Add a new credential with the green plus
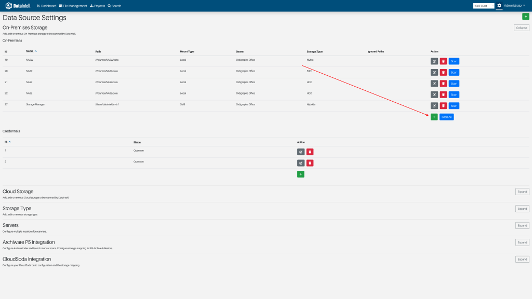The image size is (532, 299). click(x=301, y=174)
